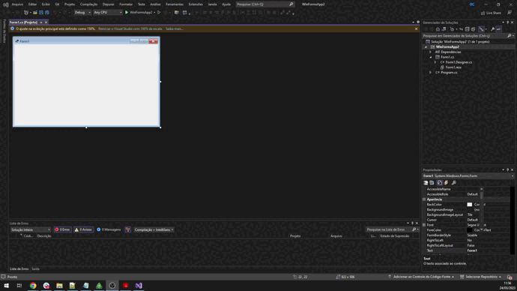Select the Lista de Erros bottom tab
The height and width of the screenshot is (291, 517).
click(x=19, y=269)
